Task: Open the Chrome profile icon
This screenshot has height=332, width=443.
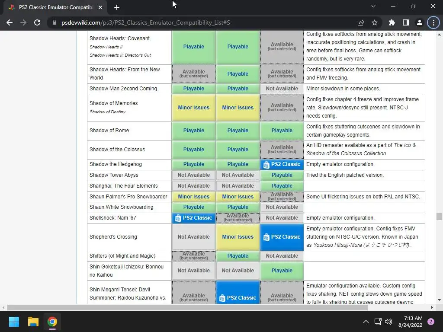Action: point(419,22)
